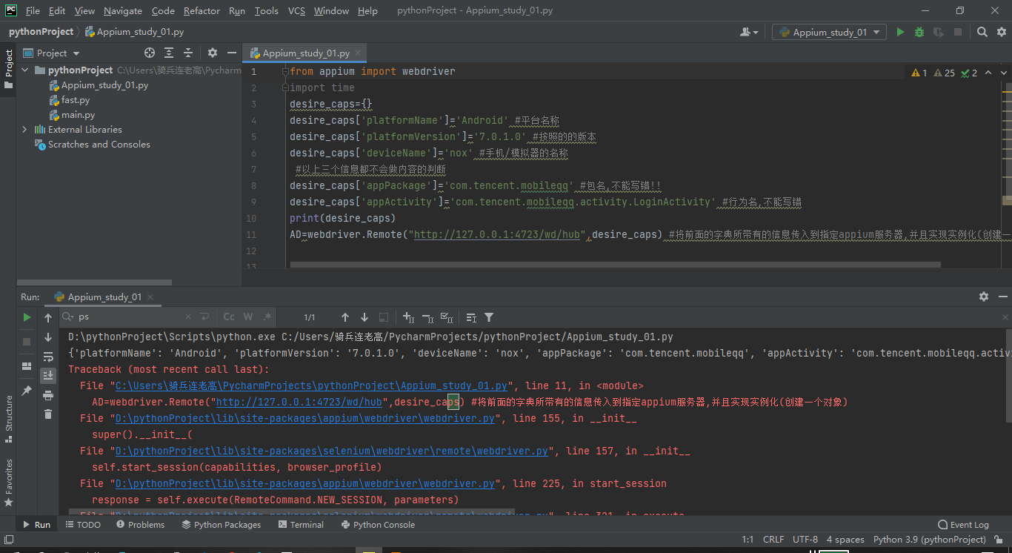
Task: Toggle scroll to end in Run console
Action: click(48, 376)
